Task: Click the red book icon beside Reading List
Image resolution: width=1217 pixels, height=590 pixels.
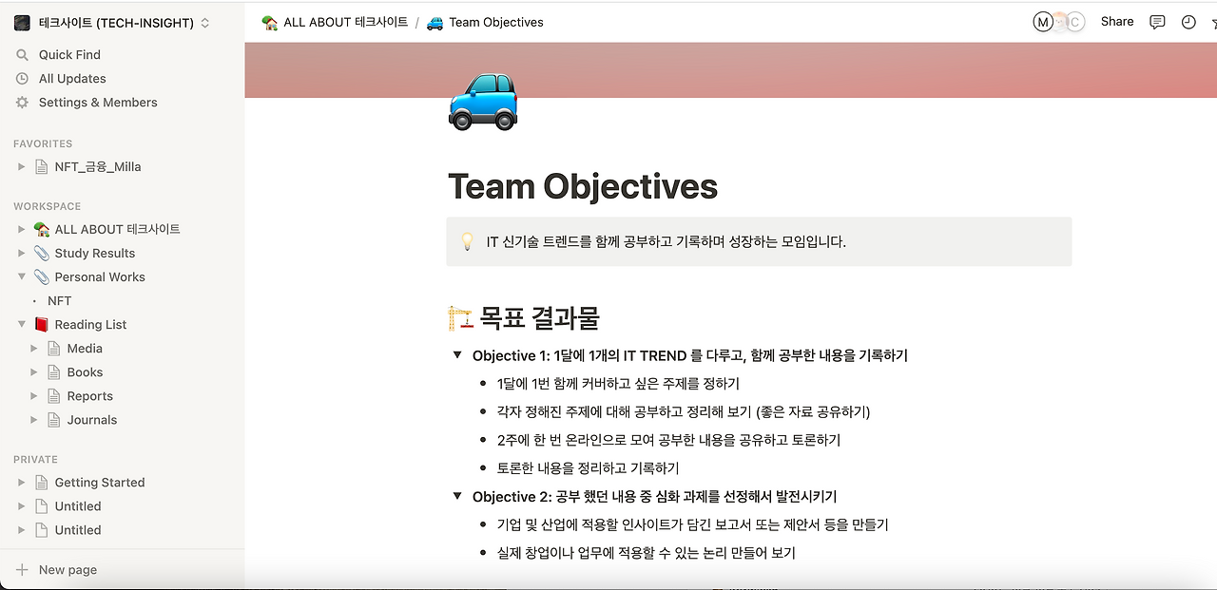Action: (x=40, y=324)
